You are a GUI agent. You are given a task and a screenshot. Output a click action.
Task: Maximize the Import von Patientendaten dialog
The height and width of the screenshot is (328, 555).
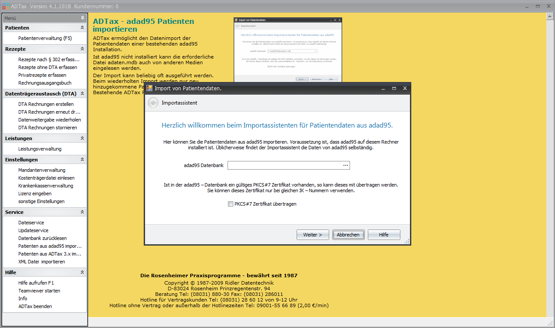pyautogui.click(x=394, y=88)
